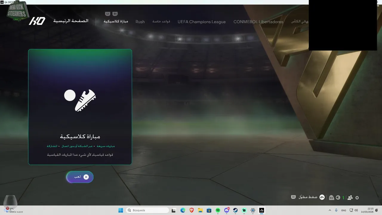
Task: Open Discord from taskbar
Action: click(227, 210)
